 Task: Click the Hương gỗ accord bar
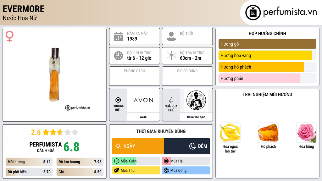point(267,44)
